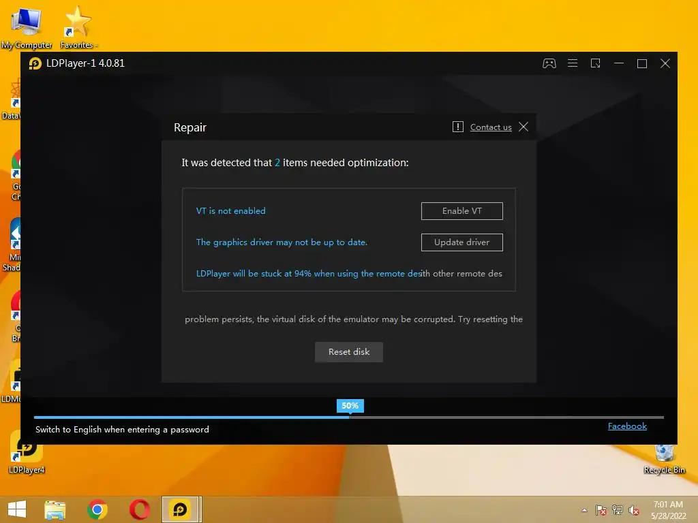This screenshot has height=523, width=698.
Task: Open the LDPlayer4 desktop shortcut
Action: point(27,453)
